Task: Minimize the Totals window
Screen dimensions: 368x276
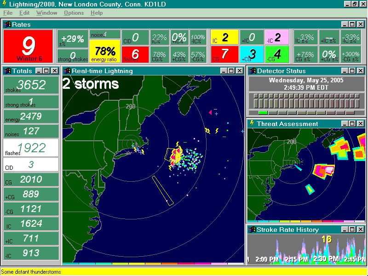Action: click(x=39, y=71)
